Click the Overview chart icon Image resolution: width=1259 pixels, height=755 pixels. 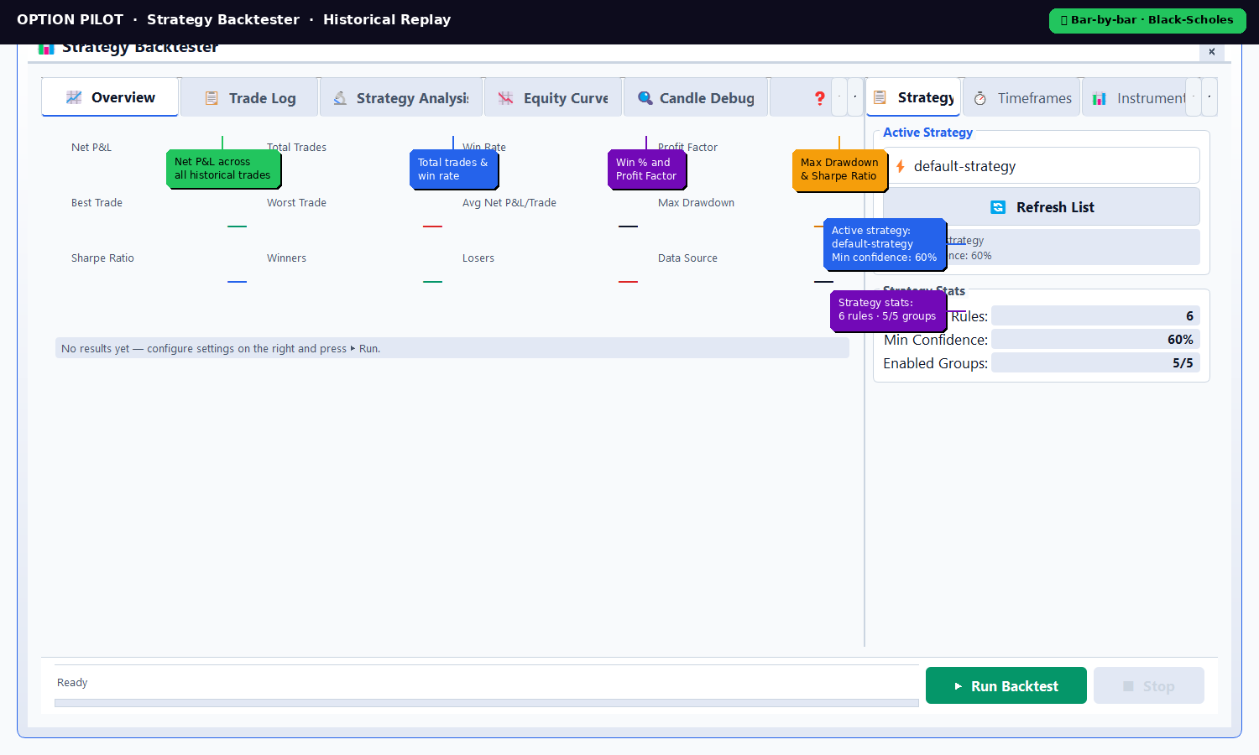coord(74,97)
